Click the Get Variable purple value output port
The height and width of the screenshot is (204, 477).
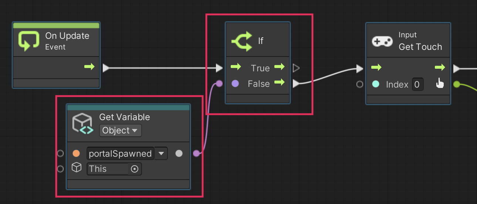[196, 153]
